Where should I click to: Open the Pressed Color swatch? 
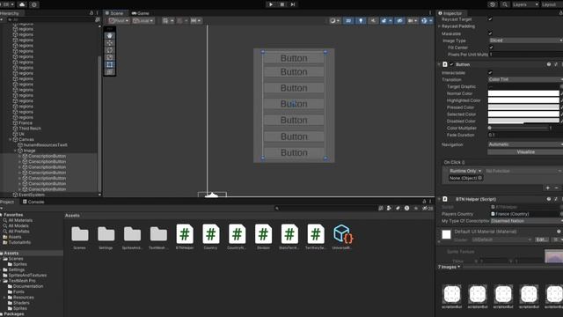point(523,107)
